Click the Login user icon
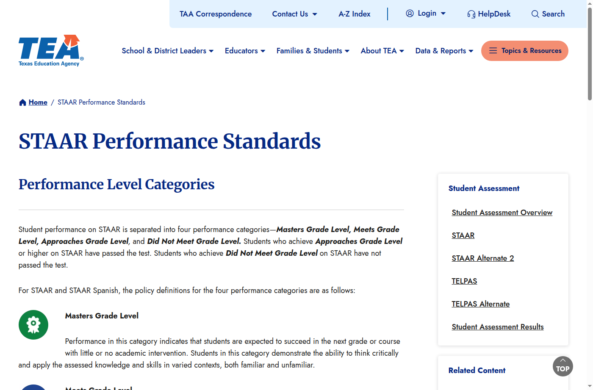This screenshot has width=593, height=390. (410, 14)
